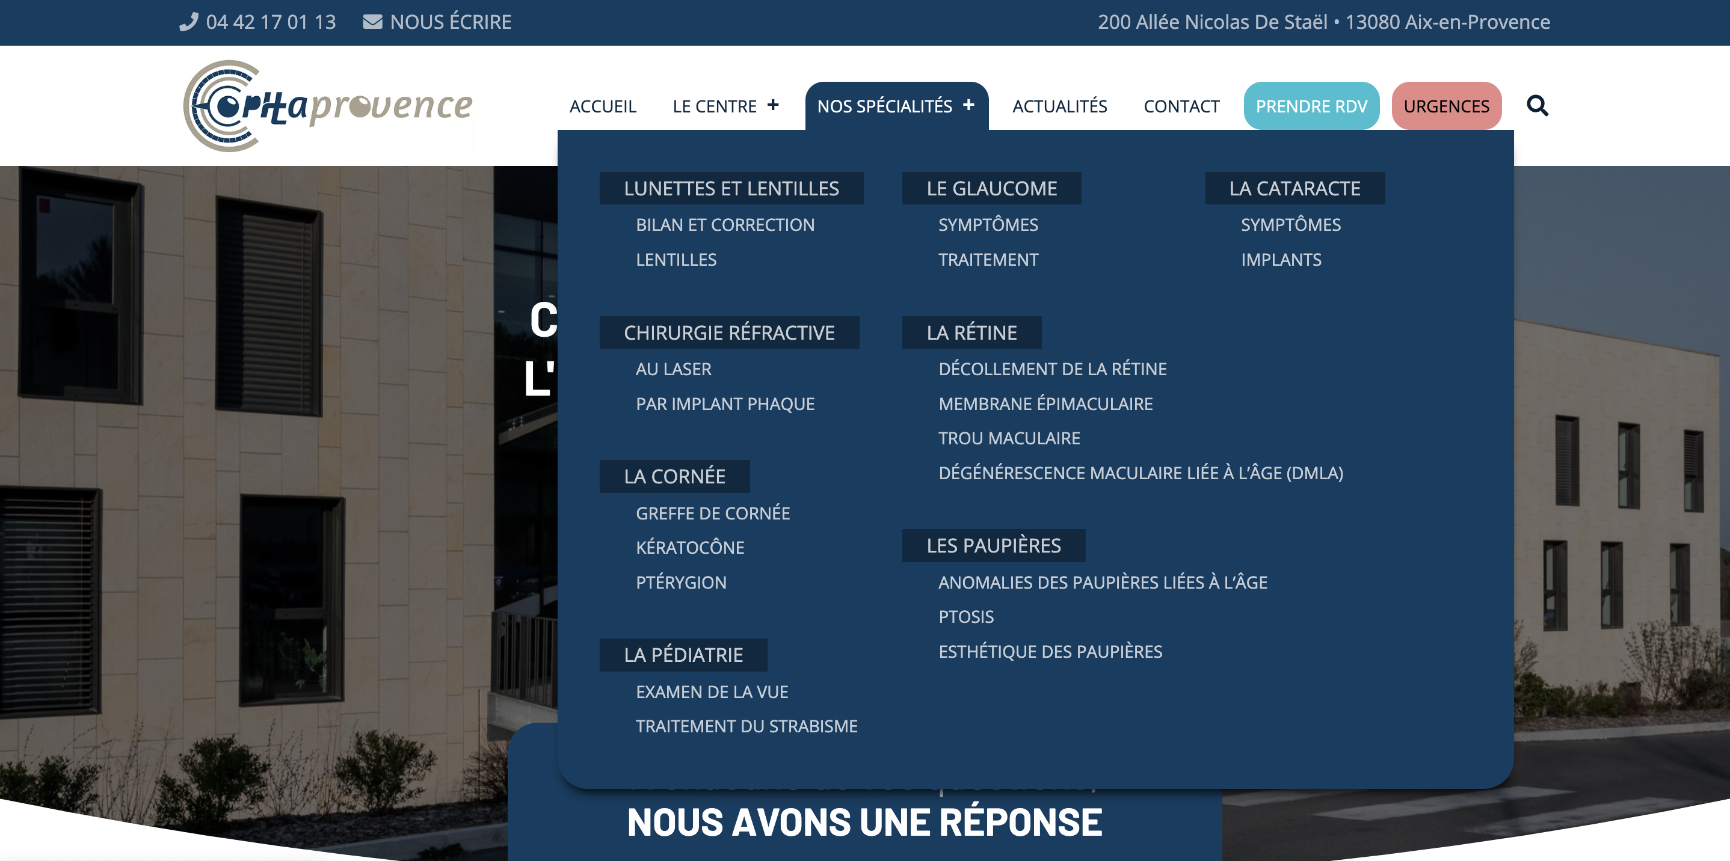1730x861 pixels.
Task: Select MEMBRANE ÉPIMACULAIRE link
Action: 1045,404
